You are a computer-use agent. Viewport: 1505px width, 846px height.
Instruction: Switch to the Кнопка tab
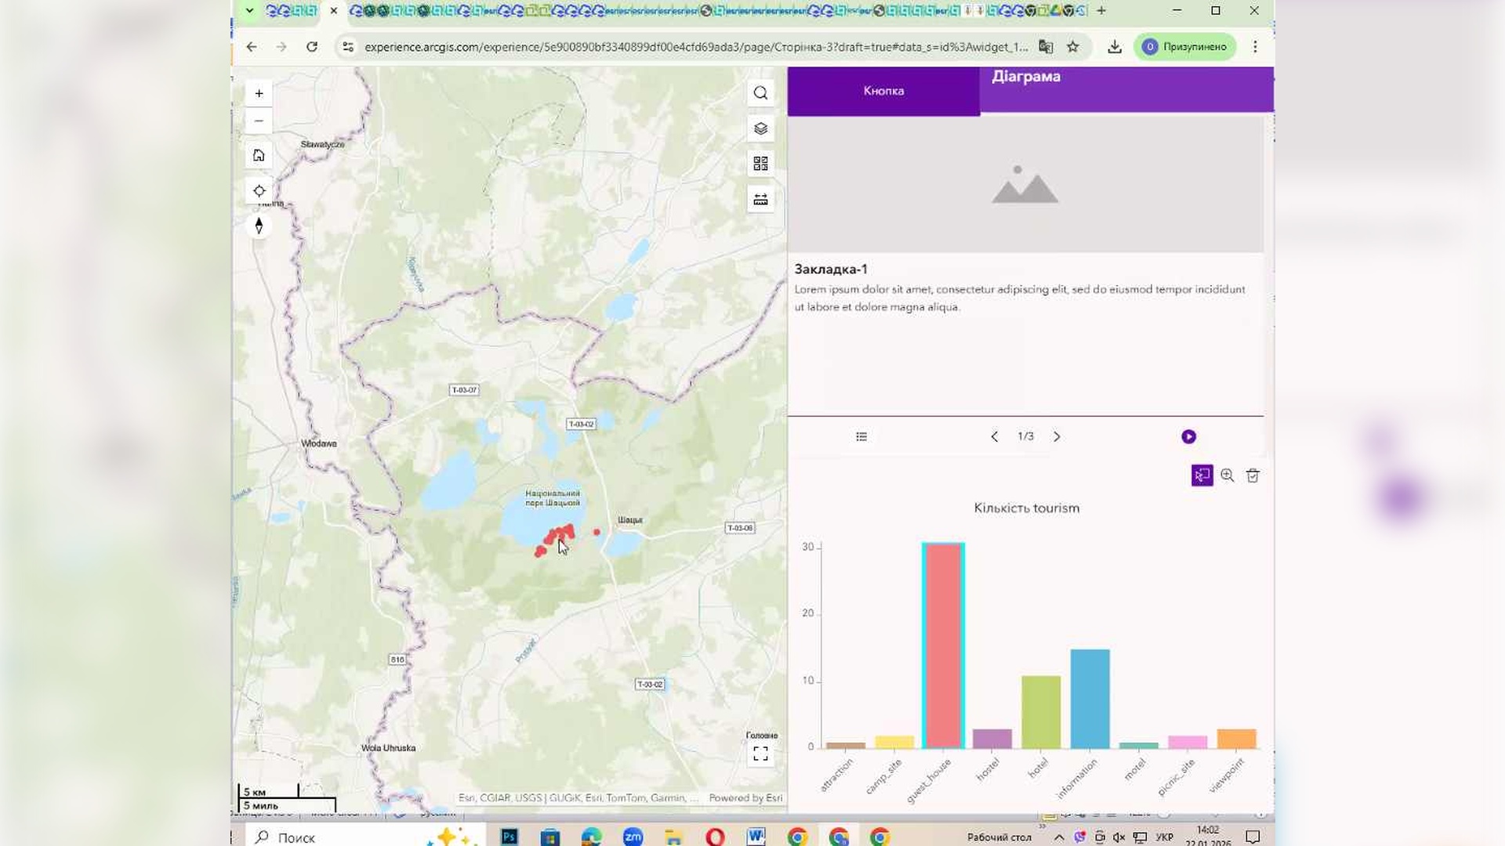883,91
